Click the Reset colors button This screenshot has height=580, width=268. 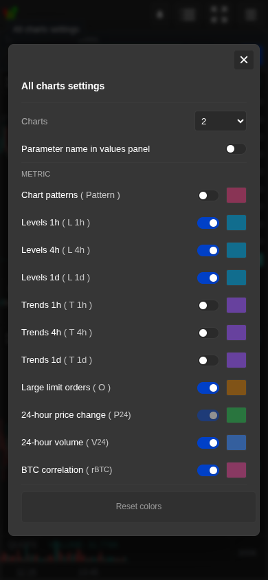[x=139, y=506]
